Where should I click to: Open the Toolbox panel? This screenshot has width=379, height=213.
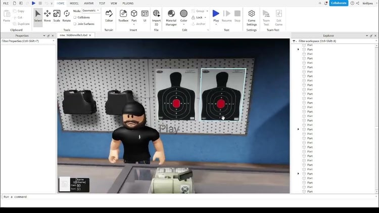point(123,16)
